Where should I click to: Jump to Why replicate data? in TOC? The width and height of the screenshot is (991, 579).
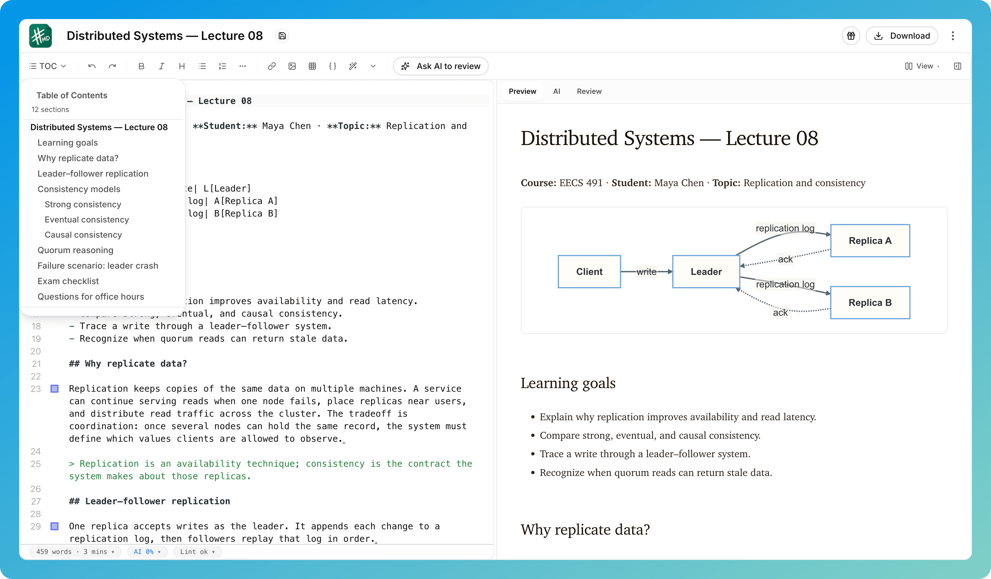point(78,158)
